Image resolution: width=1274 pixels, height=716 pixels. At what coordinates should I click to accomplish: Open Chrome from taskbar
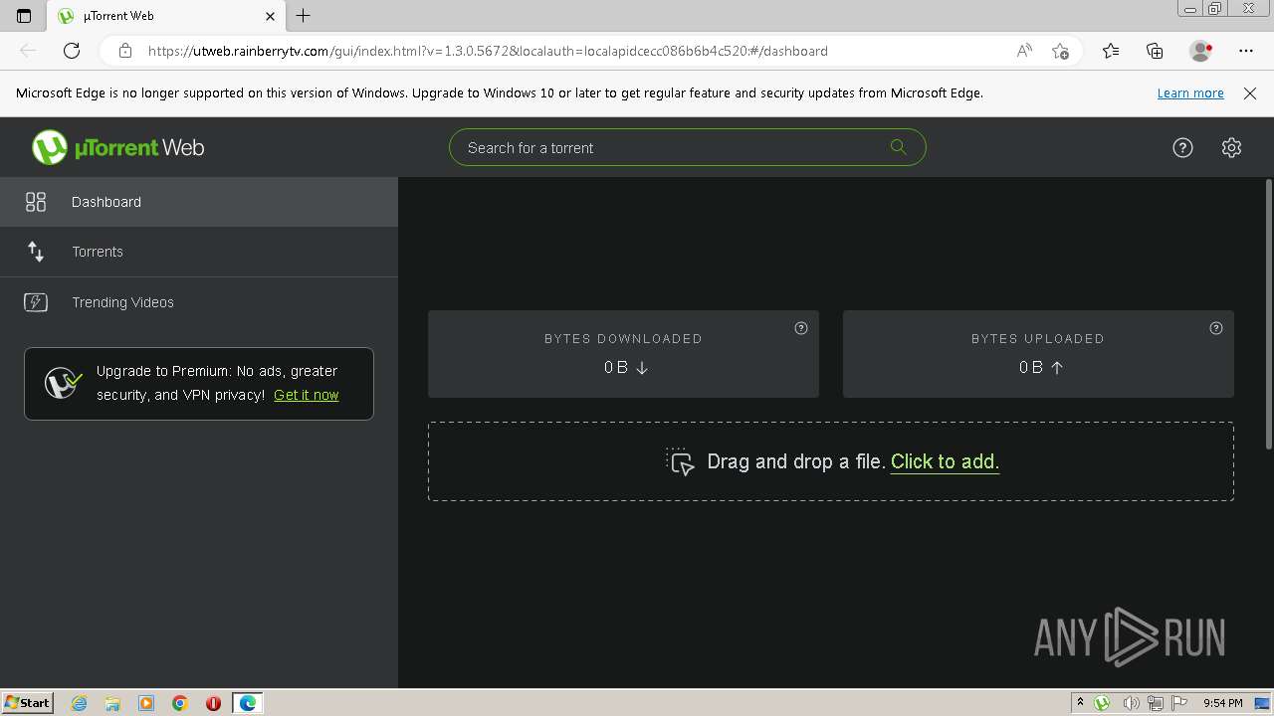[x=180, y=703]
